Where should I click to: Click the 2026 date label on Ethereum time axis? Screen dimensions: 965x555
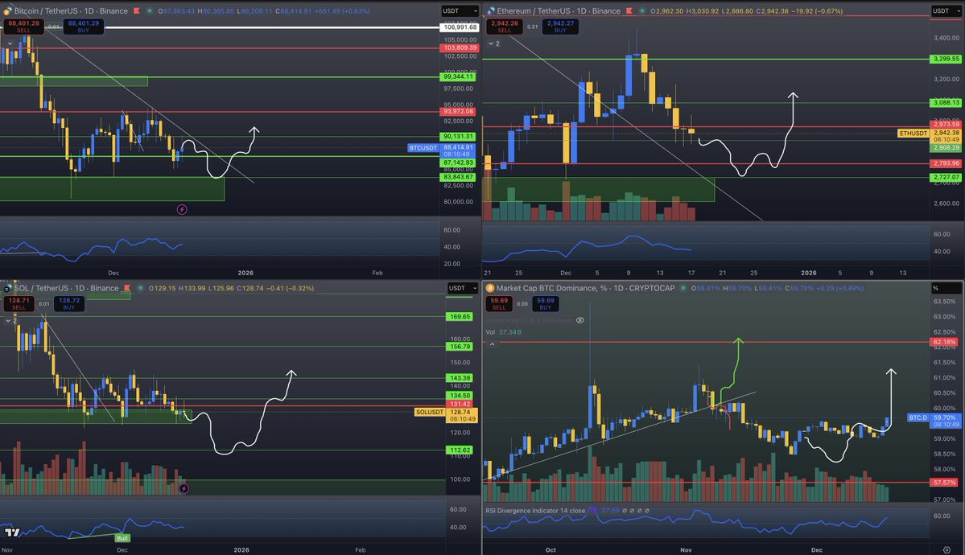(x=808, y=273)
